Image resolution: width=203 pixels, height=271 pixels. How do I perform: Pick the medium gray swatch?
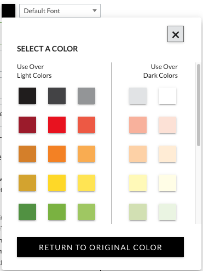(86, 96)
